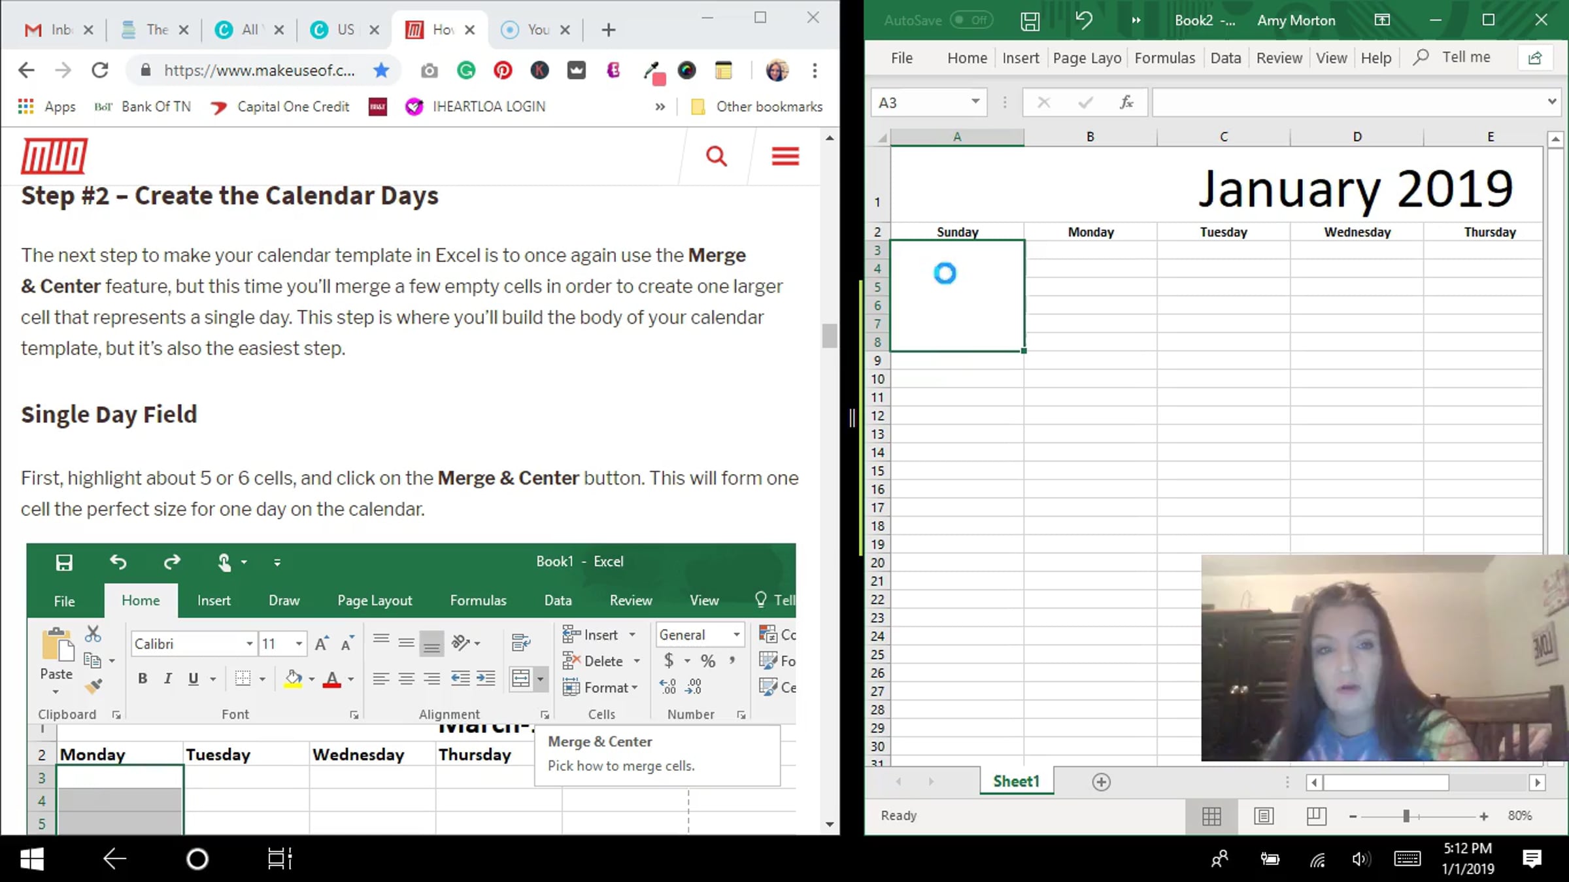Click the New sheet plus icon

pyautogui.click(x=1101, y=782)
